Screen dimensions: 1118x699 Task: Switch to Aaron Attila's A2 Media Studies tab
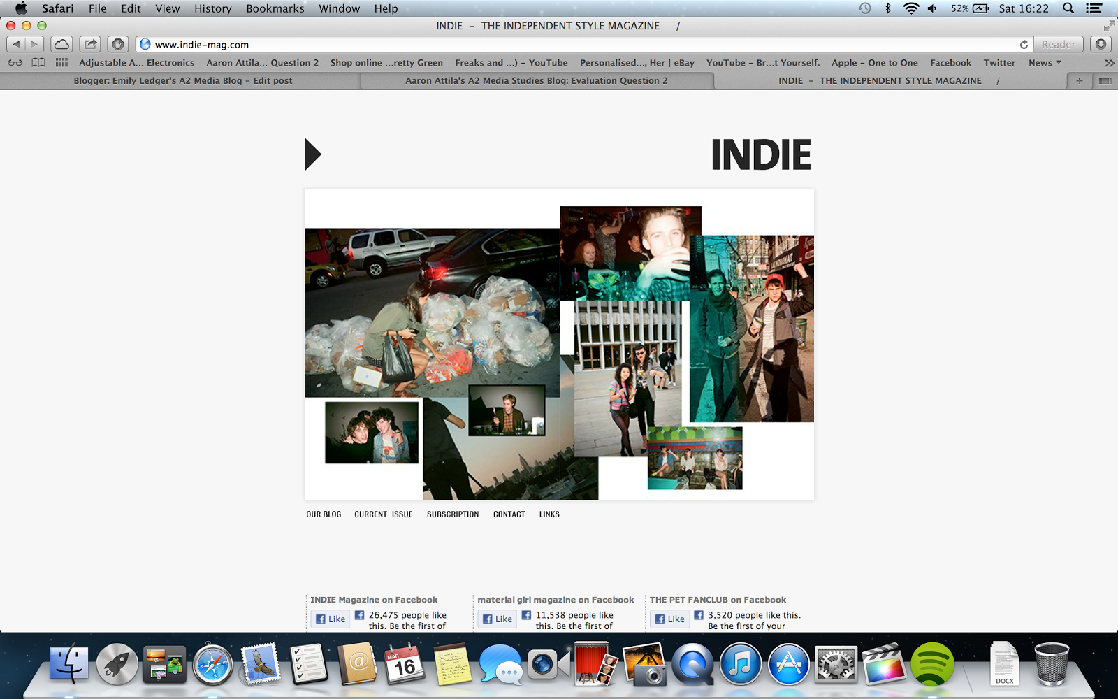535,80
